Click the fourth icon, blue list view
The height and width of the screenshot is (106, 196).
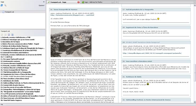[x=12, y=35]
